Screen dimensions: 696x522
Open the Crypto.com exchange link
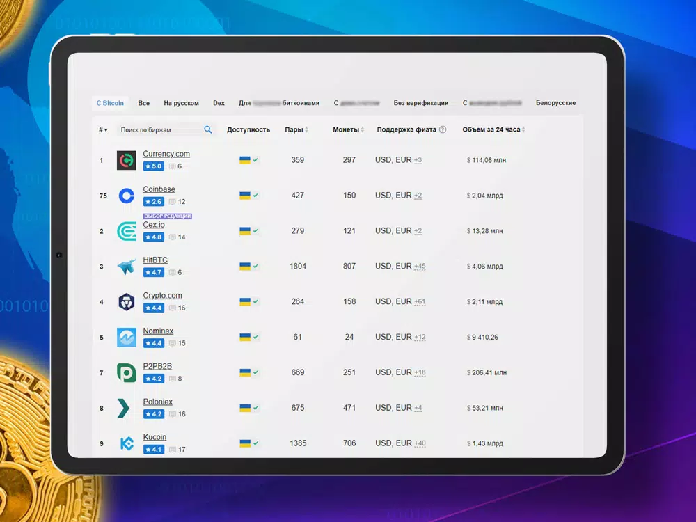[x=162, y=296]
